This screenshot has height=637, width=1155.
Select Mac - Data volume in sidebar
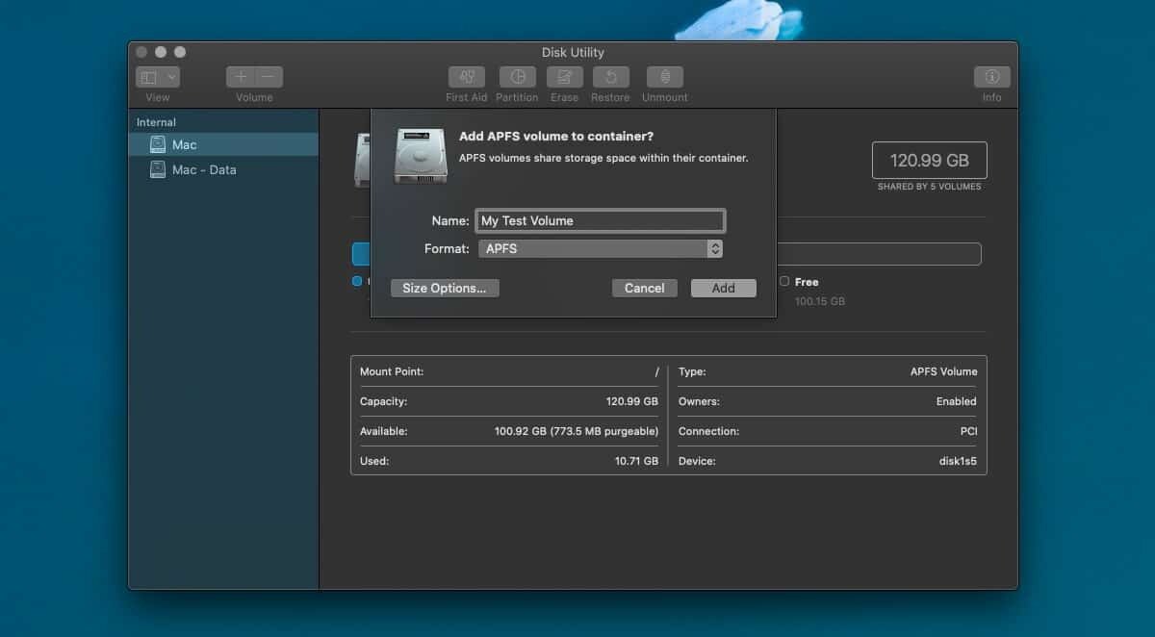203,169
